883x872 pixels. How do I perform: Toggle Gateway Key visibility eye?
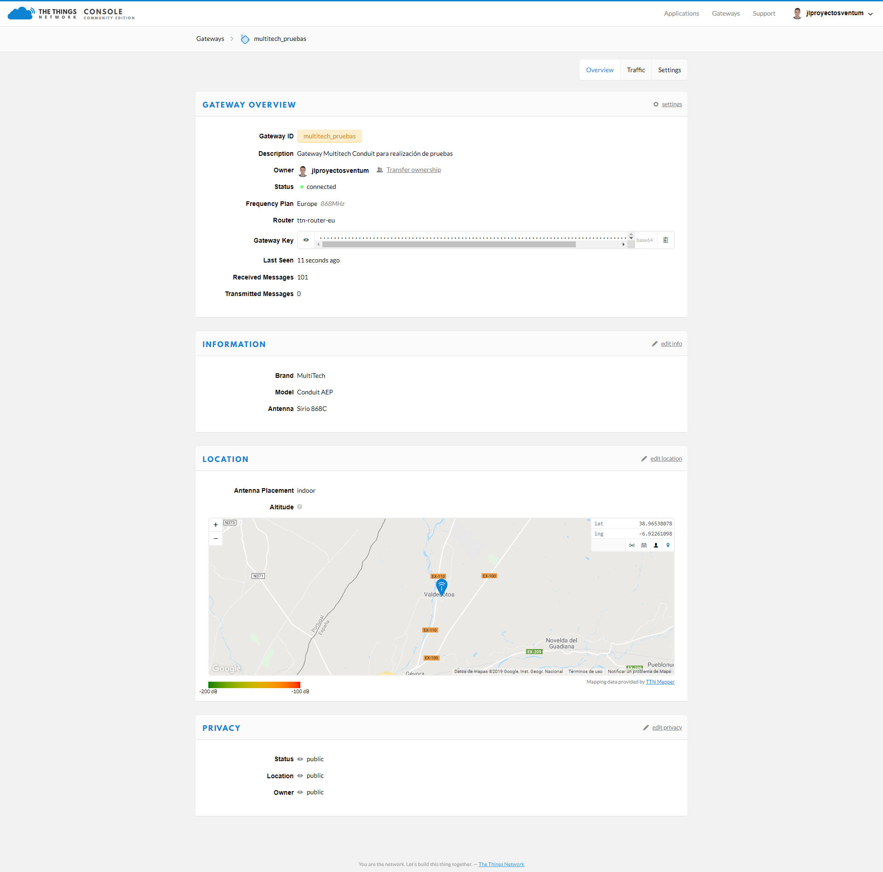coord(306,240)
